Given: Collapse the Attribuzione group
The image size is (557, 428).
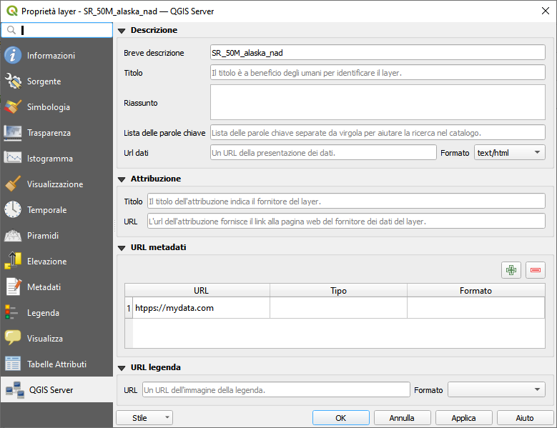Looking at the screenshot, I should pos(122,179).
